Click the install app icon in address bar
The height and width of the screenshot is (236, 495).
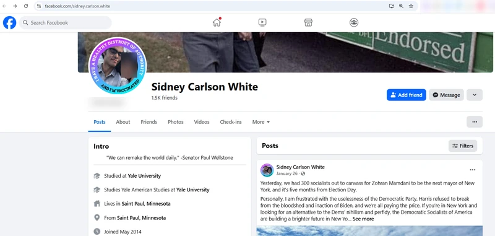pyautogui.click(x=392, y=6)
